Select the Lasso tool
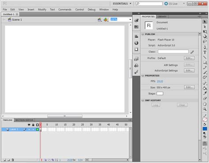The height and width of the screenshot is (163, 209). tap(205, 41)
